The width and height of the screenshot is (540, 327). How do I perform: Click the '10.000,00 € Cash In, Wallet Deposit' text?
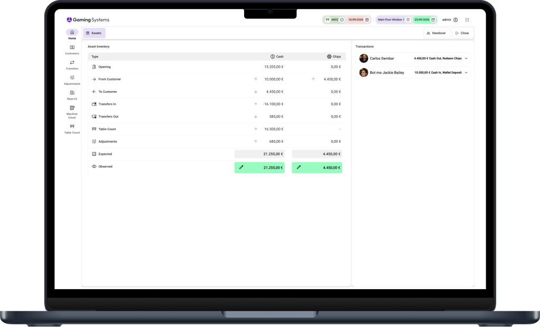click(x=438, y=73)
